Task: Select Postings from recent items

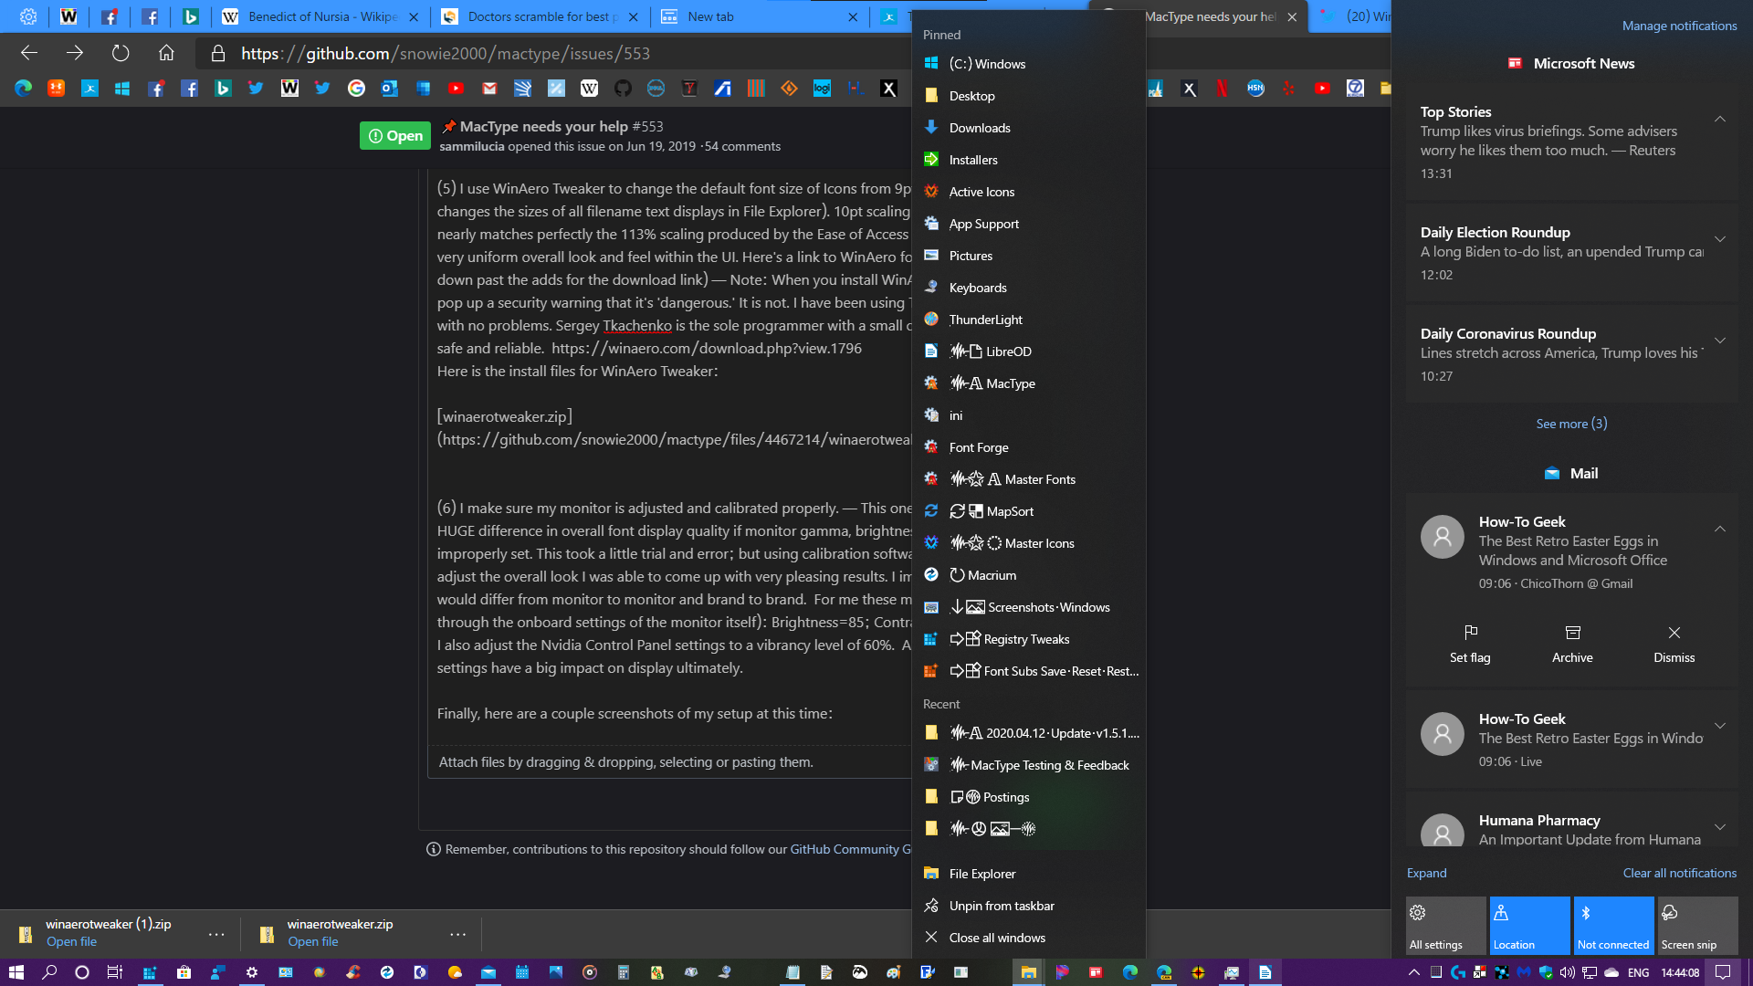Action: pyautogui.click(x=1004, y=796)
